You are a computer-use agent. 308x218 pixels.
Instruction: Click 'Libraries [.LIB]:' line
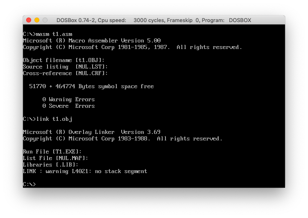click(50, 165)
